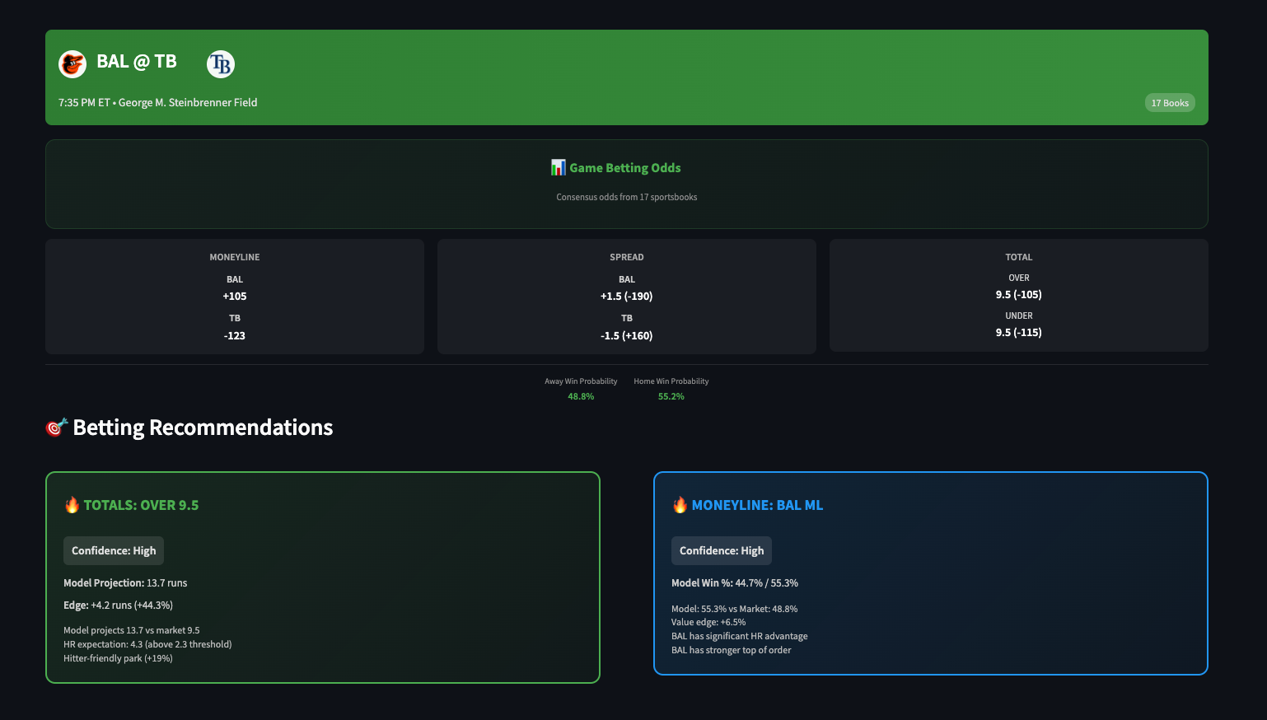1267x720 pixels.
Task: Click the BAL +1.5 spread line
Action: (x=626, y=296)
